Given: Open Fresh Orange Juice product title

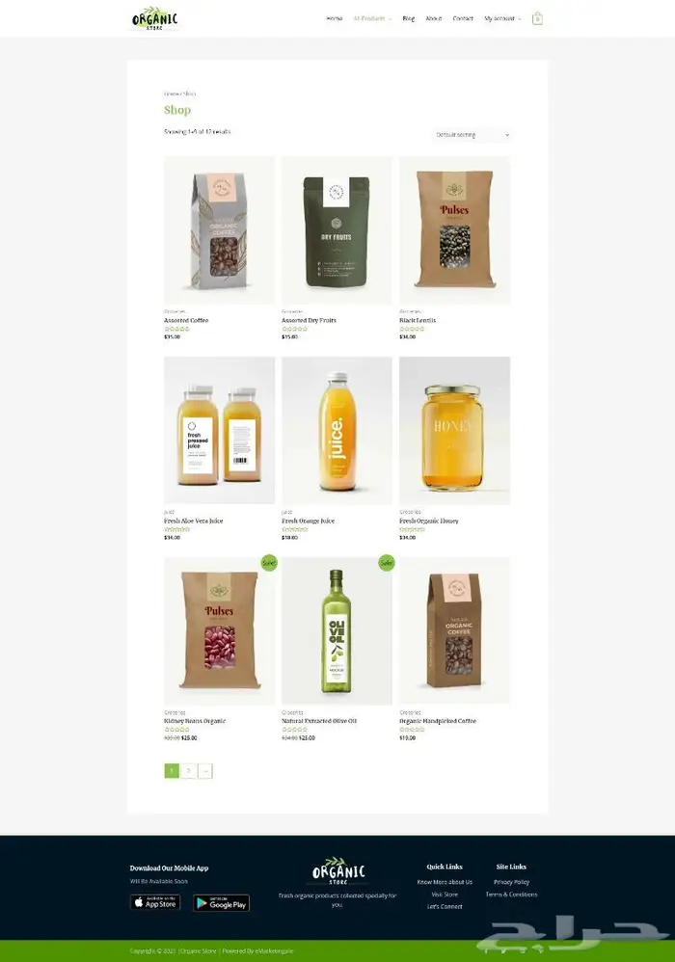Looking at the screenshot, I should coord(308,521).
